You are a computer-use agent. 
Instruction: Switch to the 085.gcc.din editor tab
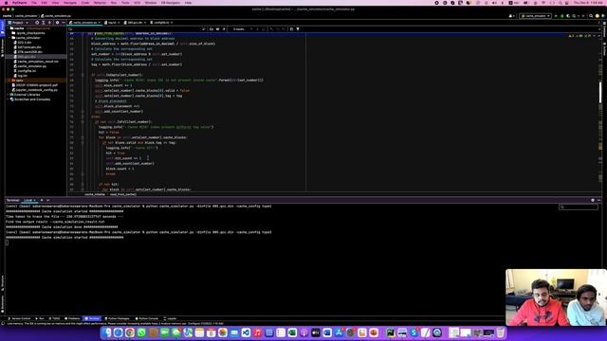point(135,23)
